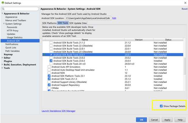Select Plugins settings
The image size is (188, 123).
coord(8,61)
